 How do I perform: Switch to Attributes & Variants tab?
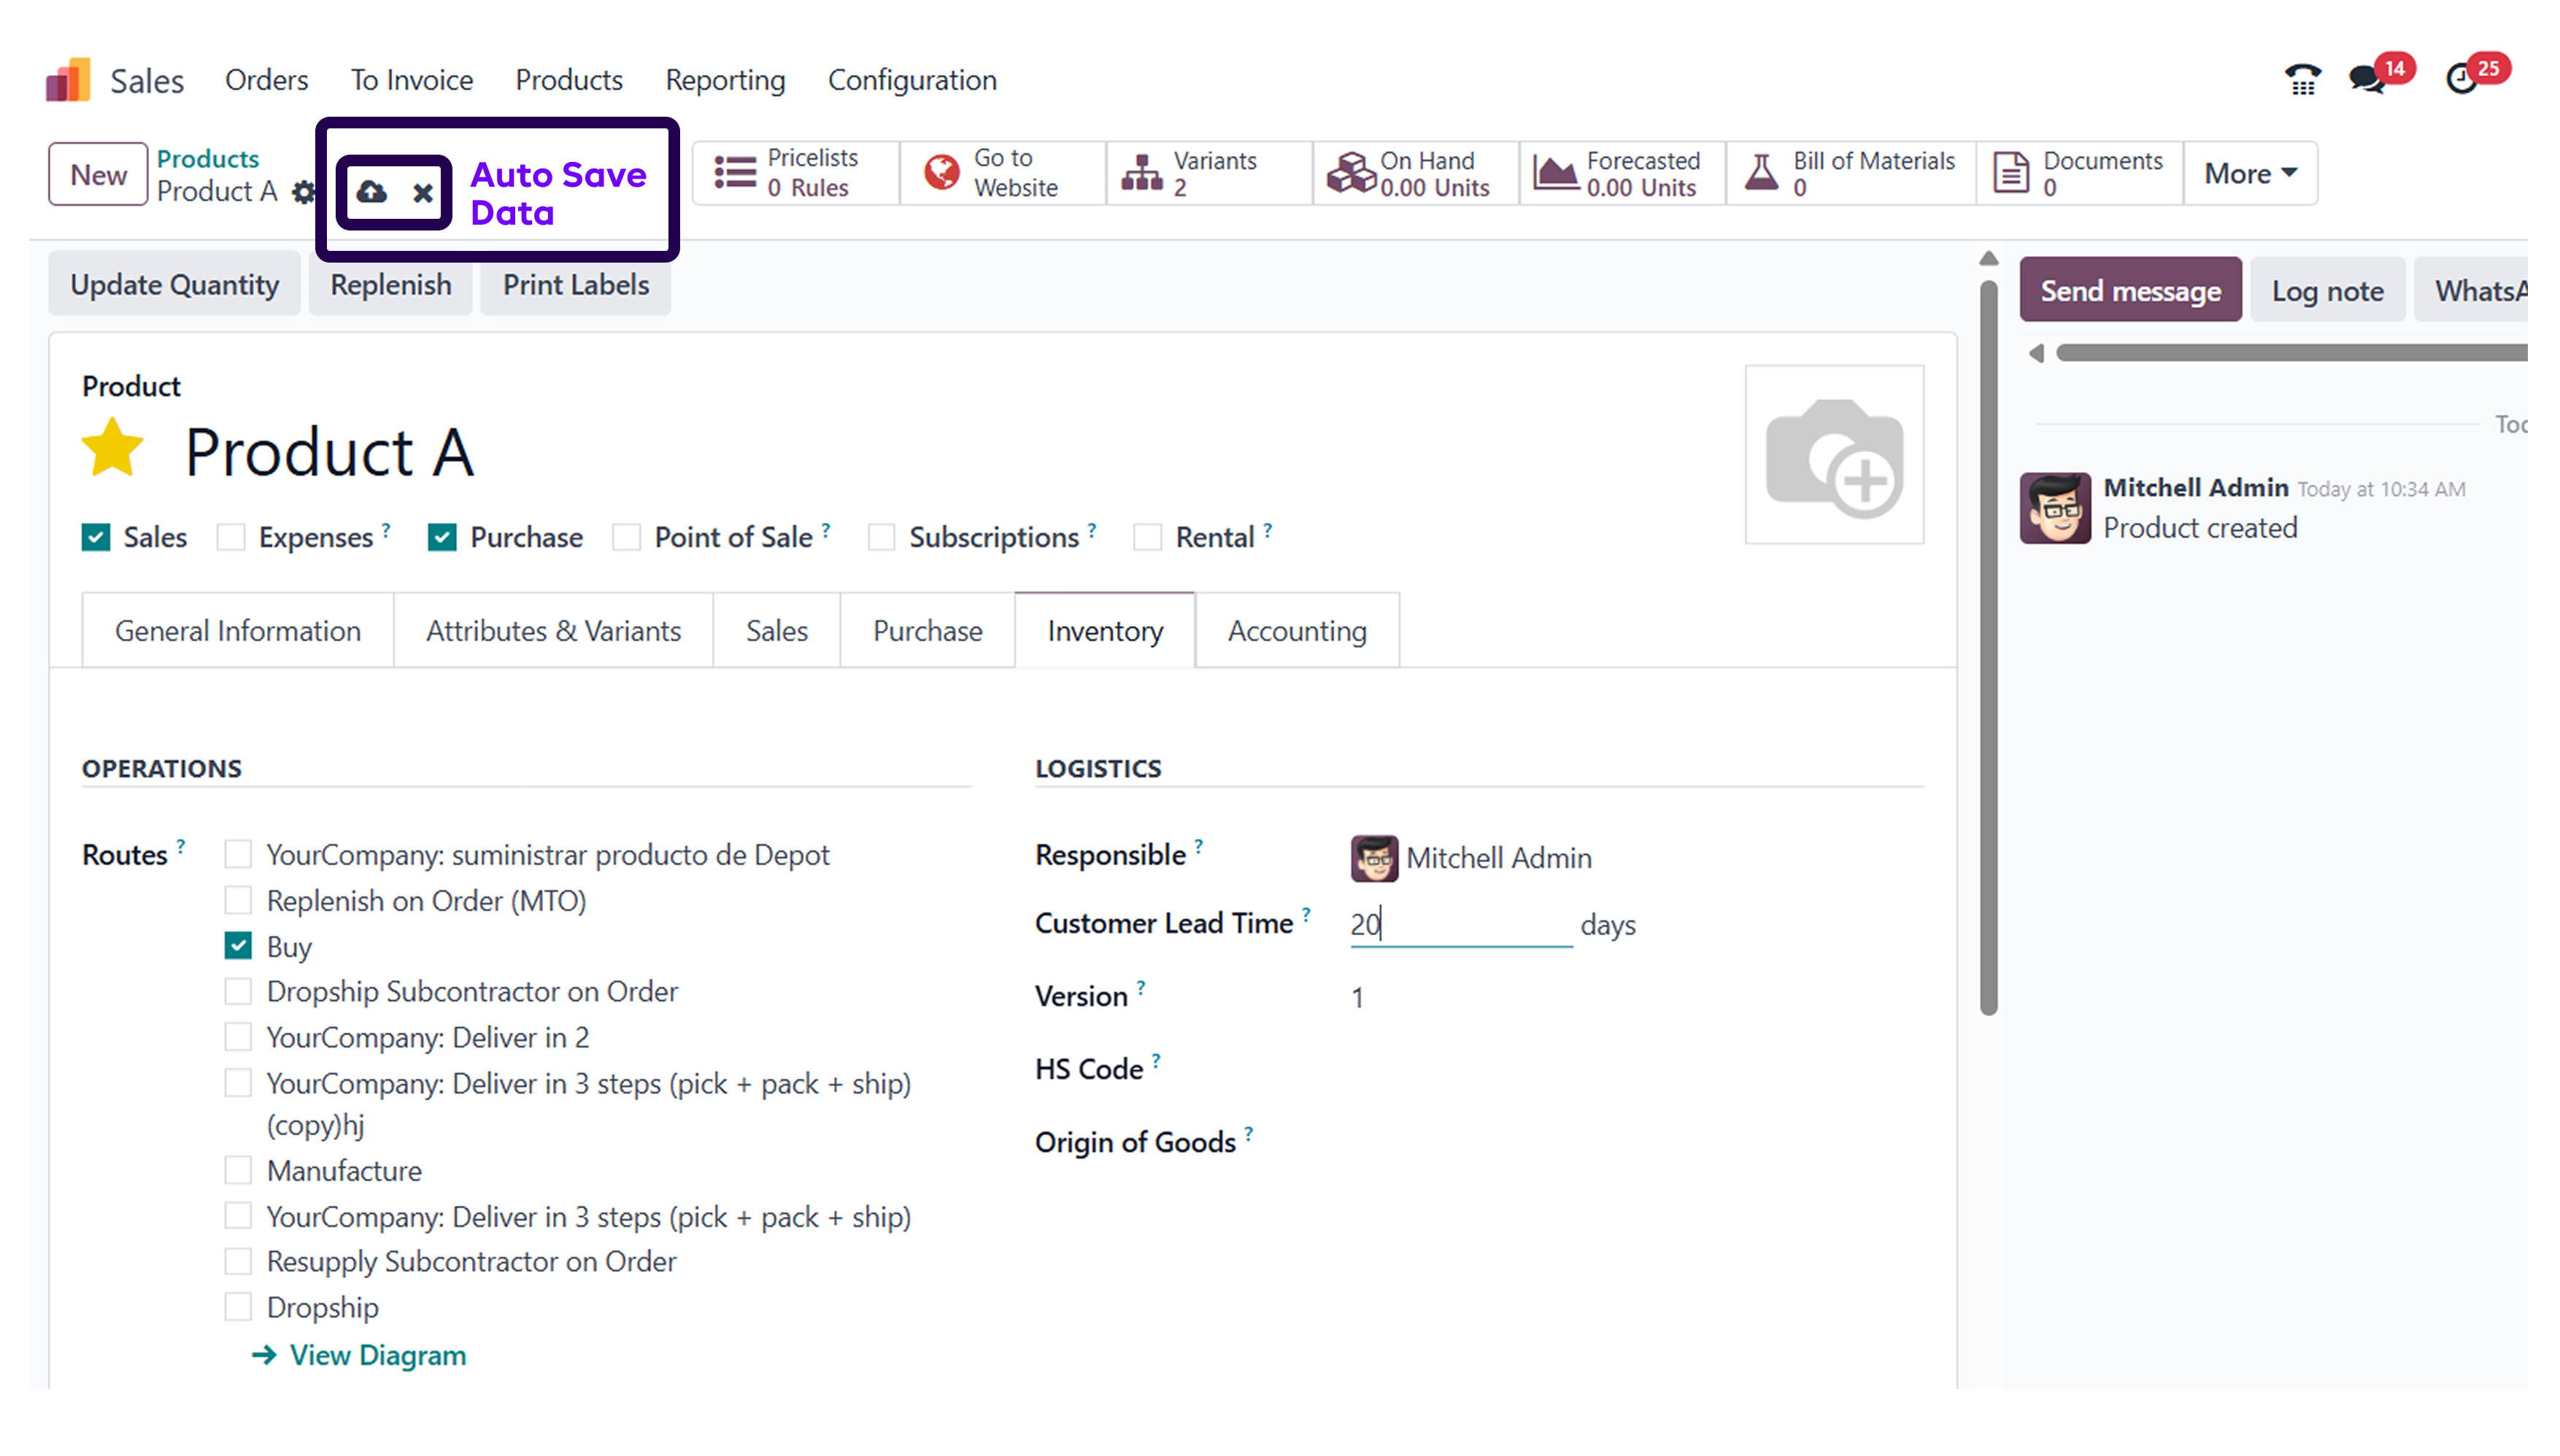[x=553, y=631]
